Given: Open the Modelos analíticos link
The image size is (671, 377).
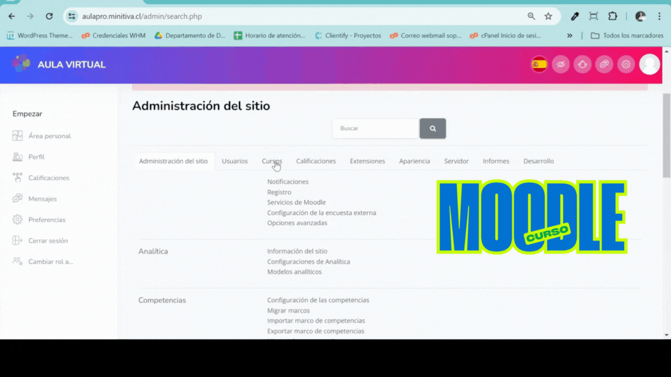Looking at the screenshot, I should [294, 272].
